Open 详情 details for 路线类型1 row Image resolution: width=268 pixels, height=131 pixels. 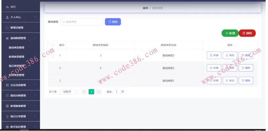[x=214, y=81]
